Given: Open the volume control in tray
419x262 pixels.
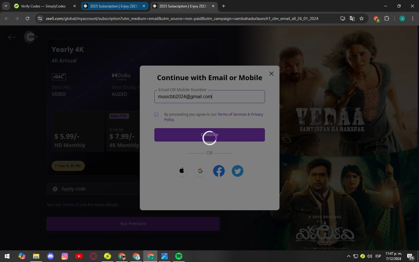Looking at the screenshot, I should 370,256.
